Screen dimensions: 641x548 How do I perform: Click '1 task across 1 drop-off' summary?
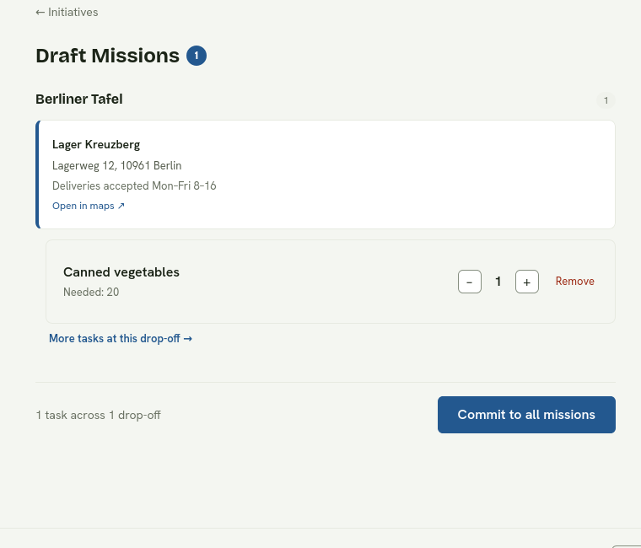[x=98, y=415]
